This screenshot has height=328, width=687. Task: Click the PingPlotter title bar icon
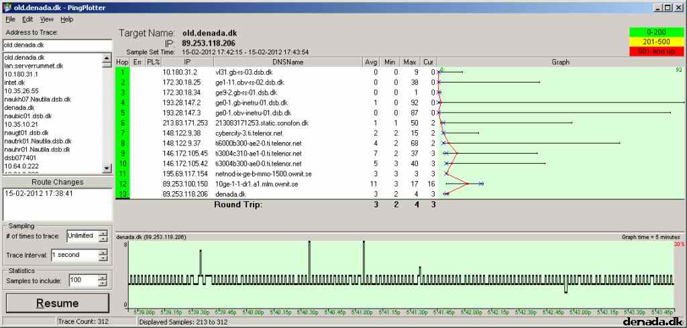click(x=7, y=7)
